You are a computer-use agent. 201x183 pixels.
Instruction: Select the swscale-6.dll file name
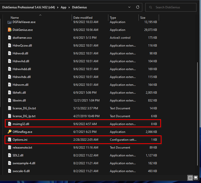pyautogui.click(x=21, y=171)
